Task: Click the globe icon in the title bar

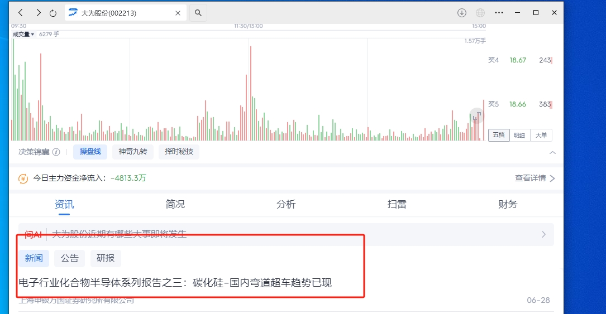Action: pyautogui.click(x=480, y=13)
